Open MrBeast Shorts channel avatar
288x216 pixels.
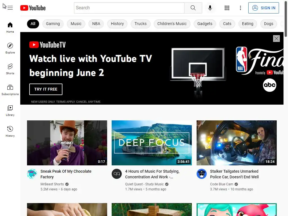(x=32, y=174)
